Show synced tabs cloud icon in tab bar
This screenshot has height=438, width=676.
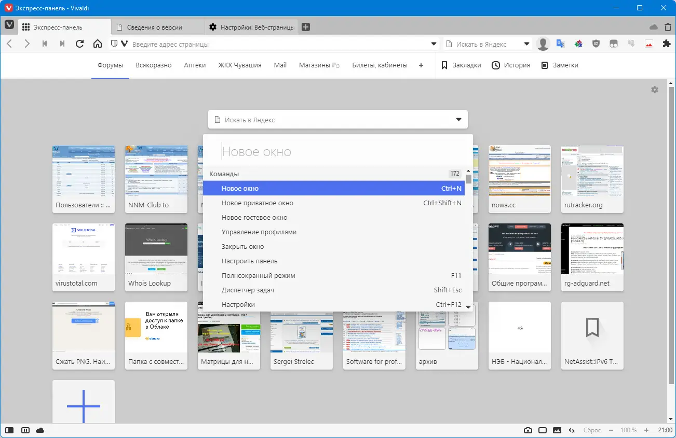[654, 27]
